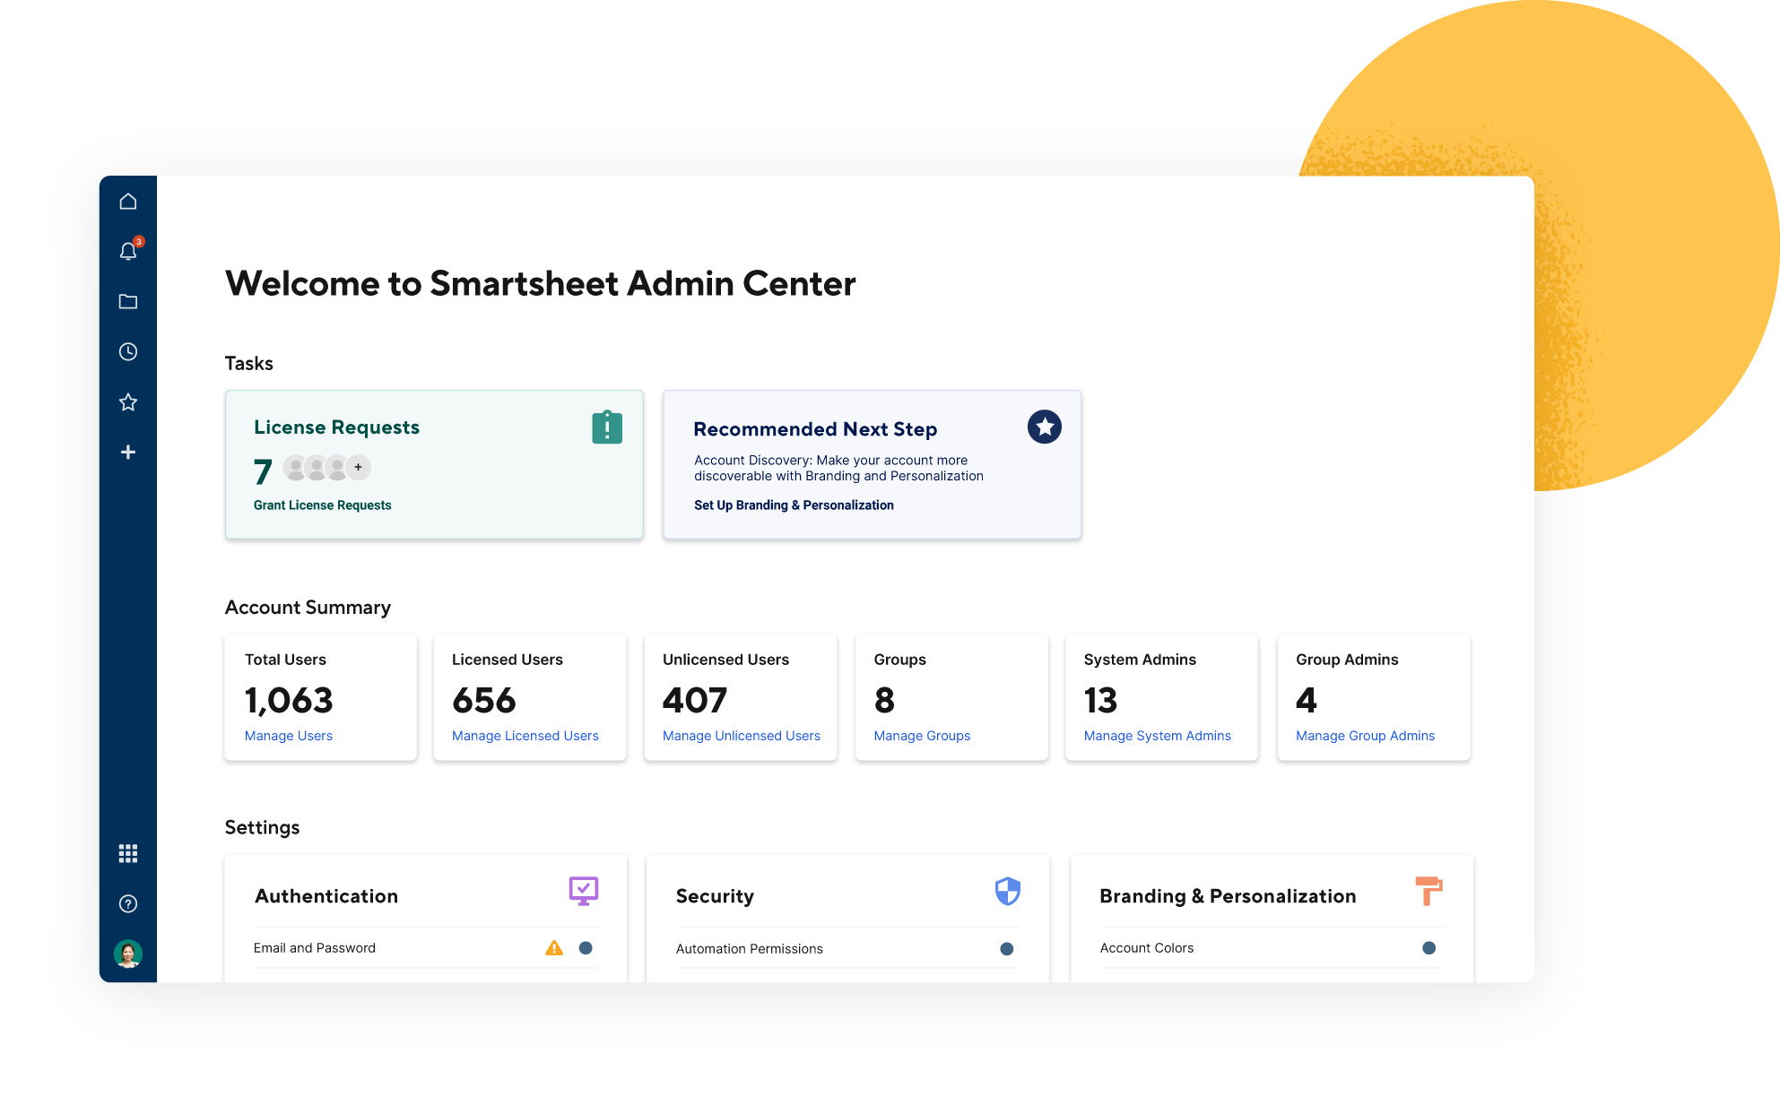Open Manage Licensed Users link
Screen dimensions: 1780x1105
pyautogui.click(x=525, y=736)
